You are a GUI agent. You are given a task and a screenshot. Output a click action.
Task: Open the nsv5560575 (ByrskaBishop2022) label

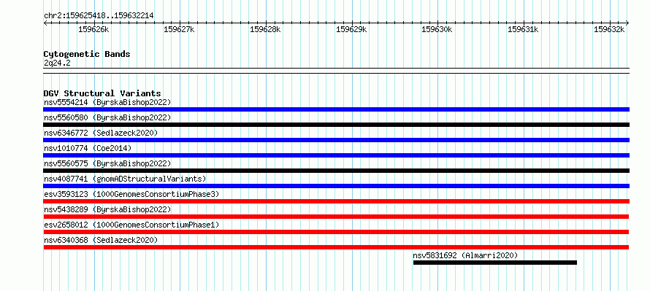click(107, 163)
